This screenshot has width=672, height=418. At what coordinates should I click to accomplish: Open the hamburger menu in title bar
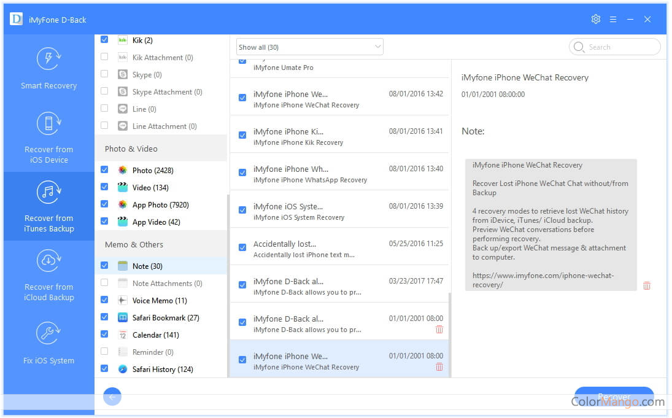pyautogui.click(x=612, y=19)
